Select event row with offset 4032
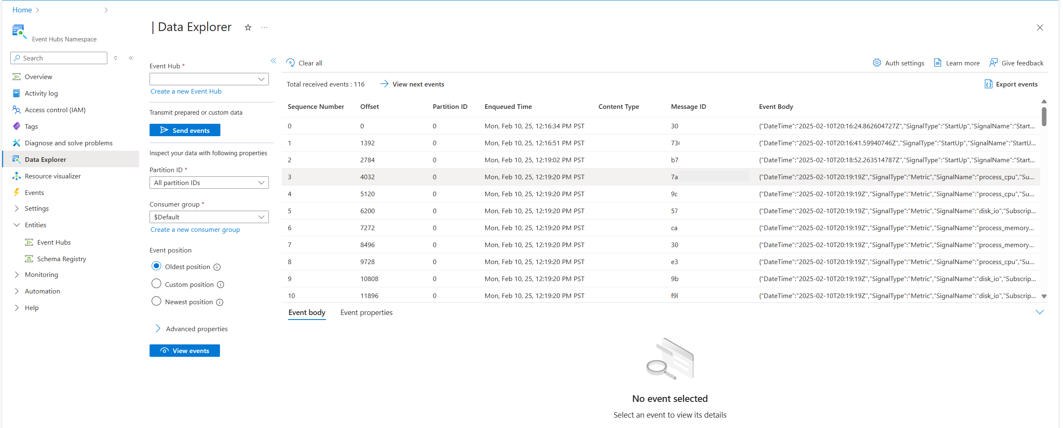 [661, 177]
